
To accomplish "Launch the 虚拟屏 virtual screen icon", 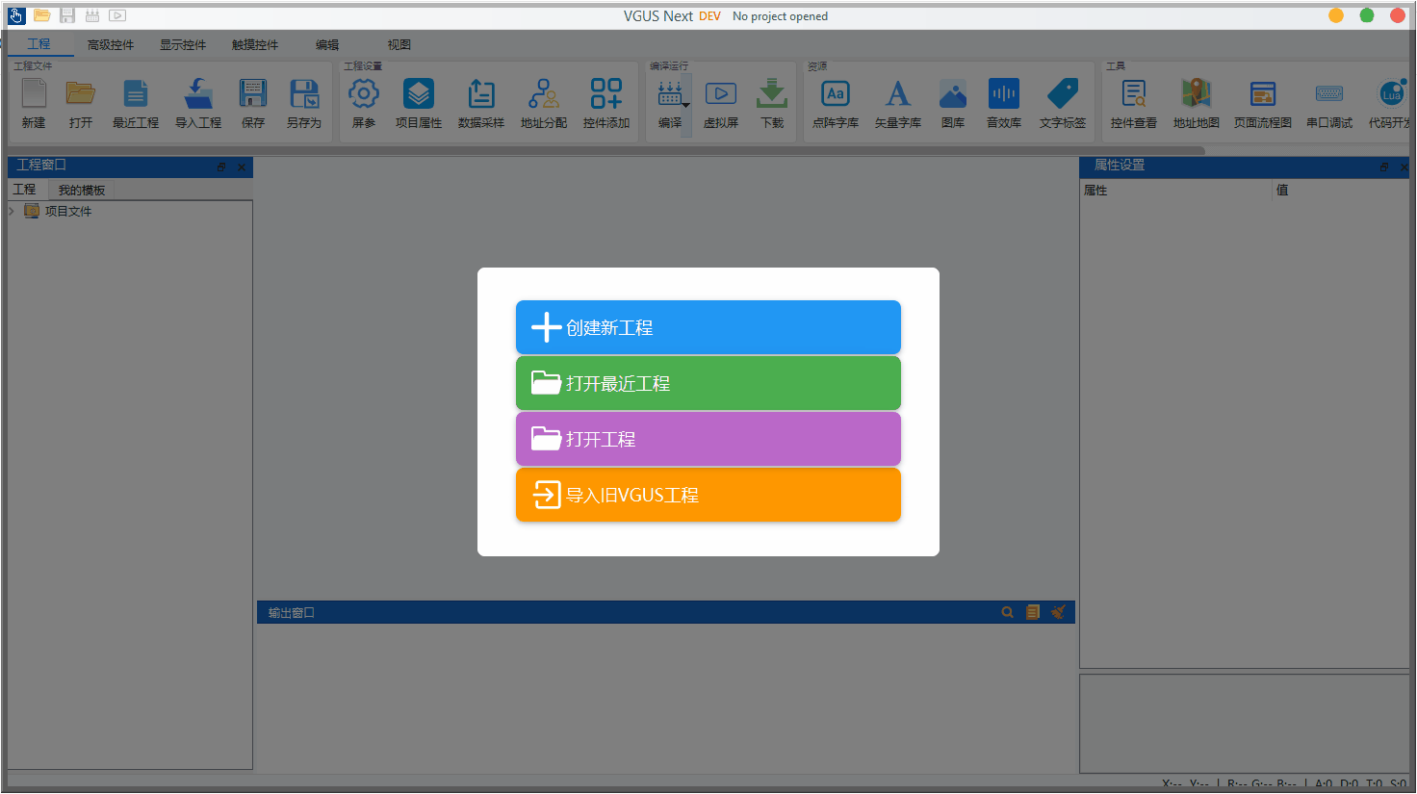I will point(721,93).
